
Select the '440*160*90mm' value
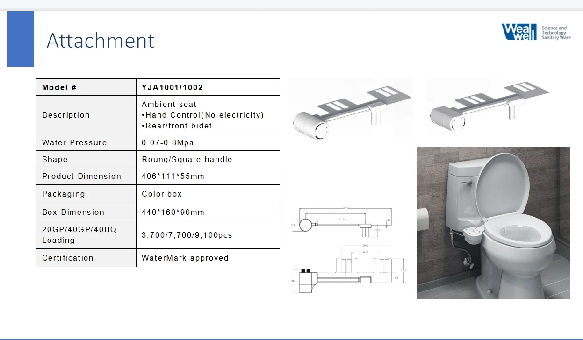click(x=173, y=212)
